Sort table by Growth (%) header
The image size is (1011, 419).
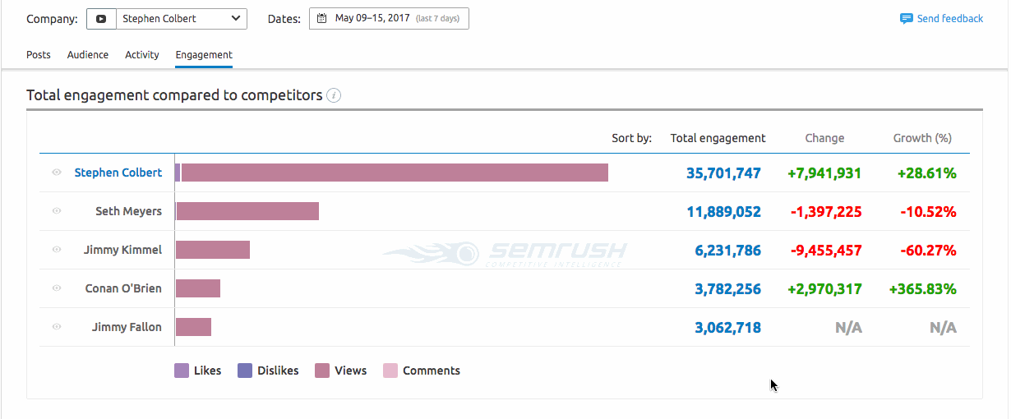(x=922, y=138)
